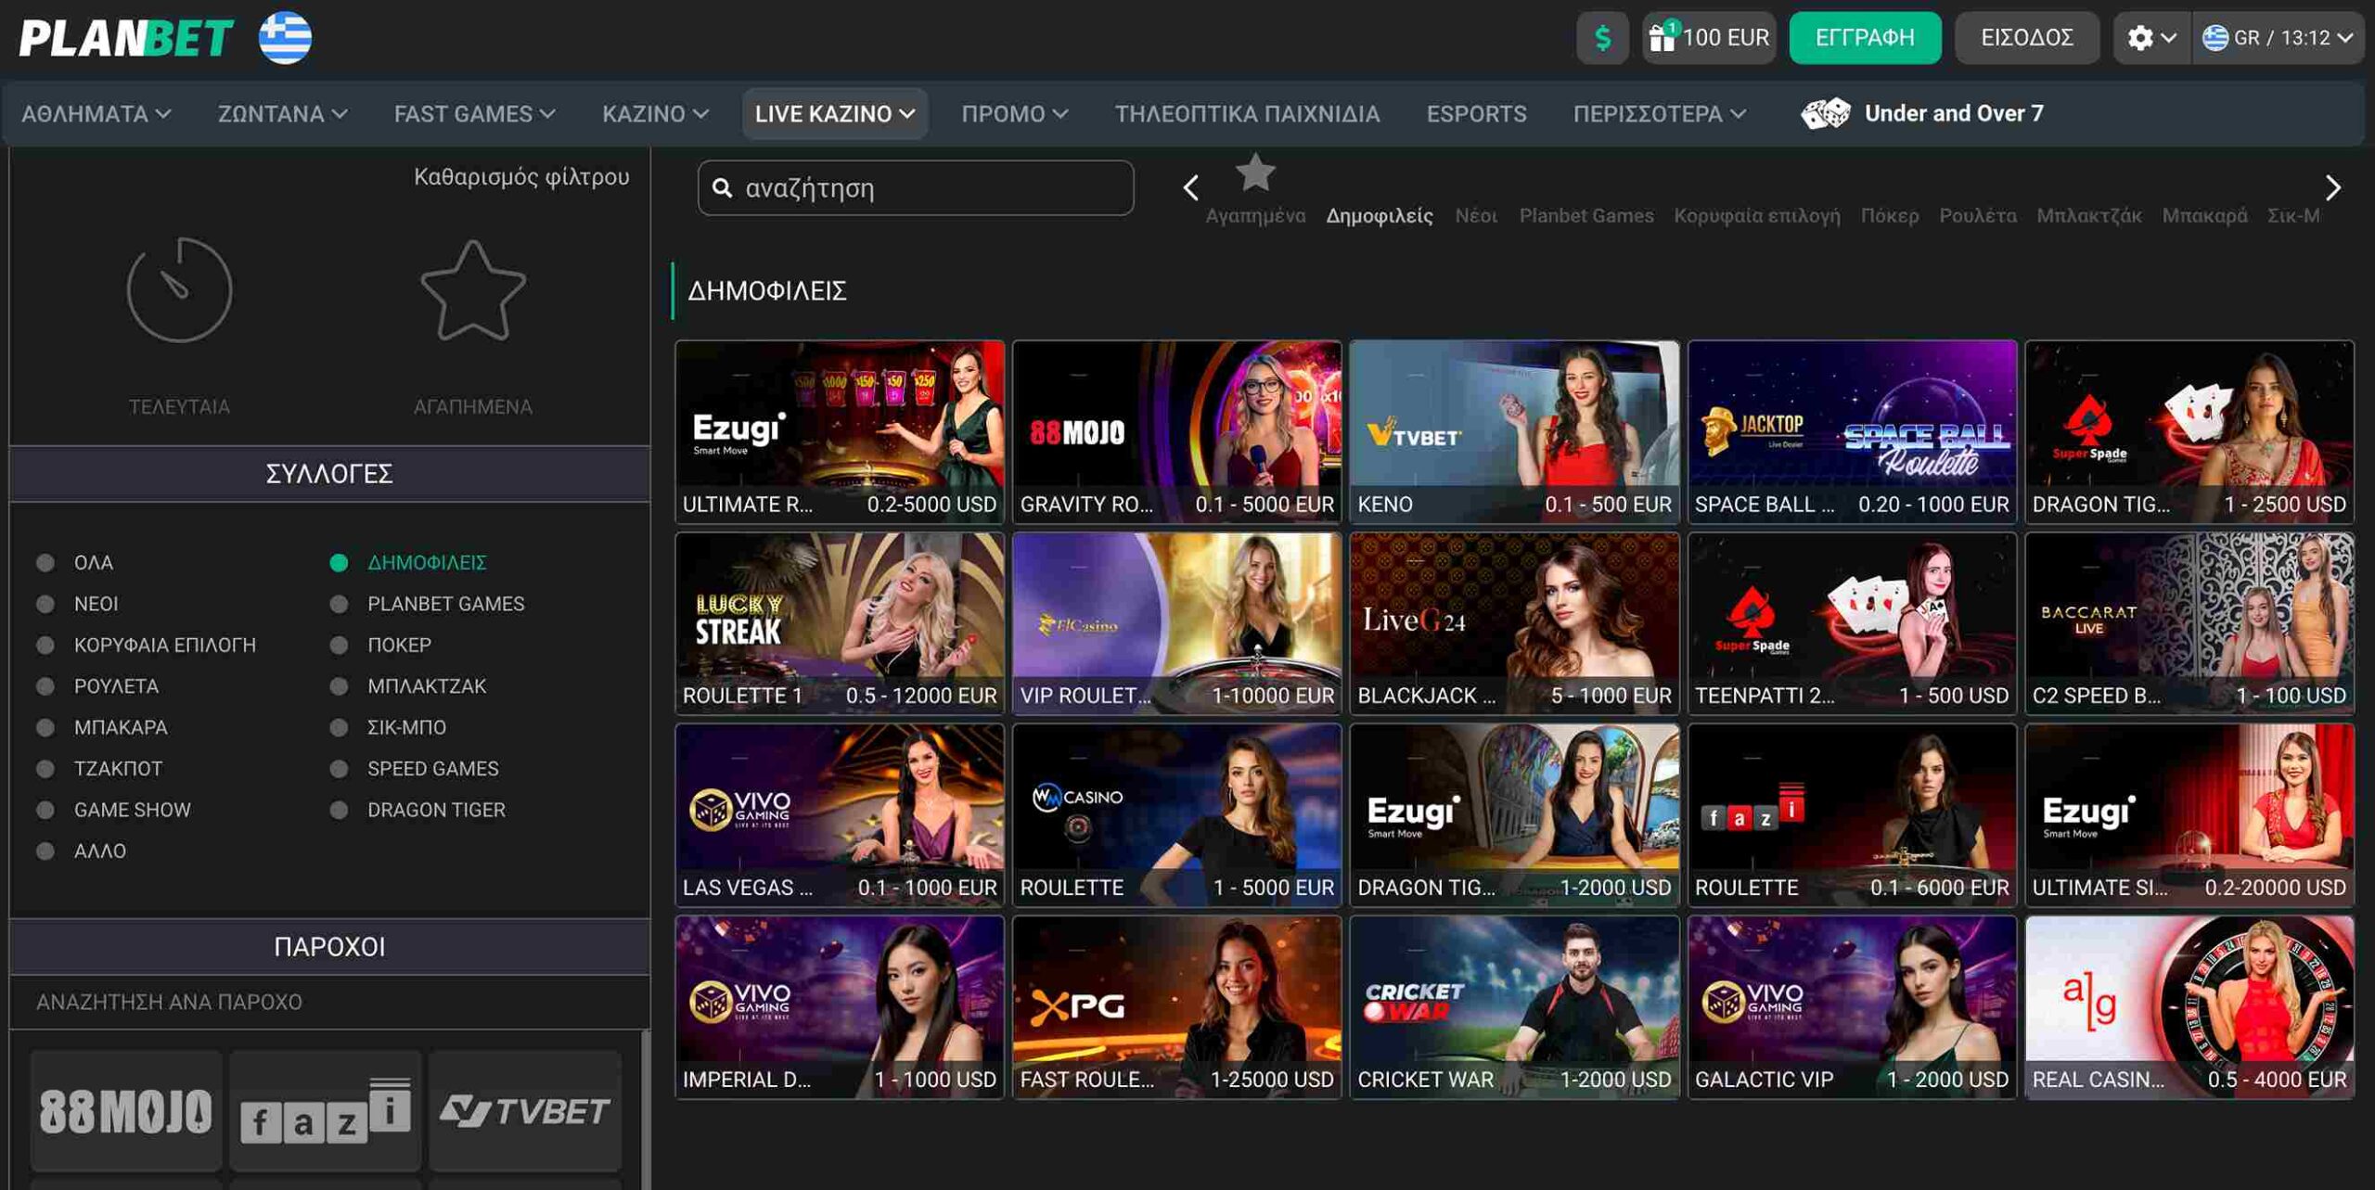The width and height of the screenshot is (2375, 1190).
Task: Expand the ΑΘΛΗΜΑΤΑ menu
Action: [96, 114]
